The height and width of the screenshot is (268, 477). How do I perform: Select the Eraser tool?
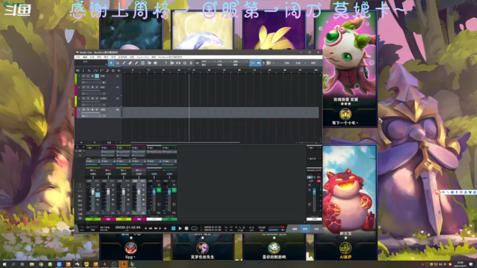pyautogui.click(x=130, y=63)
